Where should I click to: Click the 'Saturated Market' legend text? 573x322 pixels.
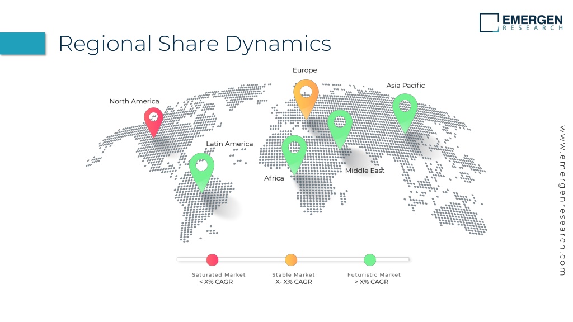(x=219, y=274)
